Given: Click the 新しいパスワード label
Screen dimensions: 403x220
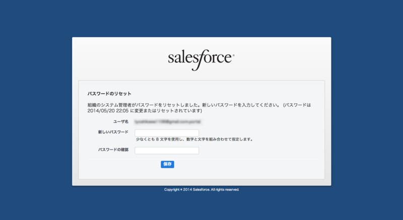Looking at the screenshot, I should pyautogui.click(x=113, y=132).
